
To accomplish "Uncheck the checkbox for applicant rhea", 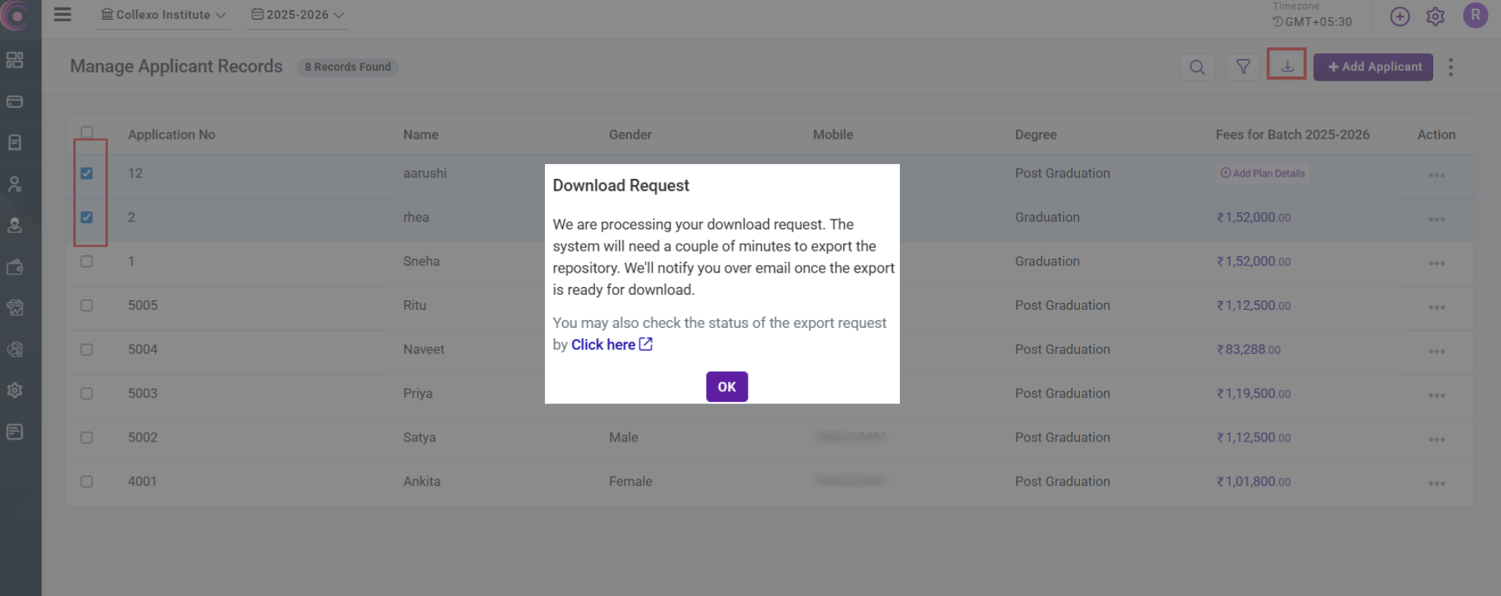I will [87, 218].
